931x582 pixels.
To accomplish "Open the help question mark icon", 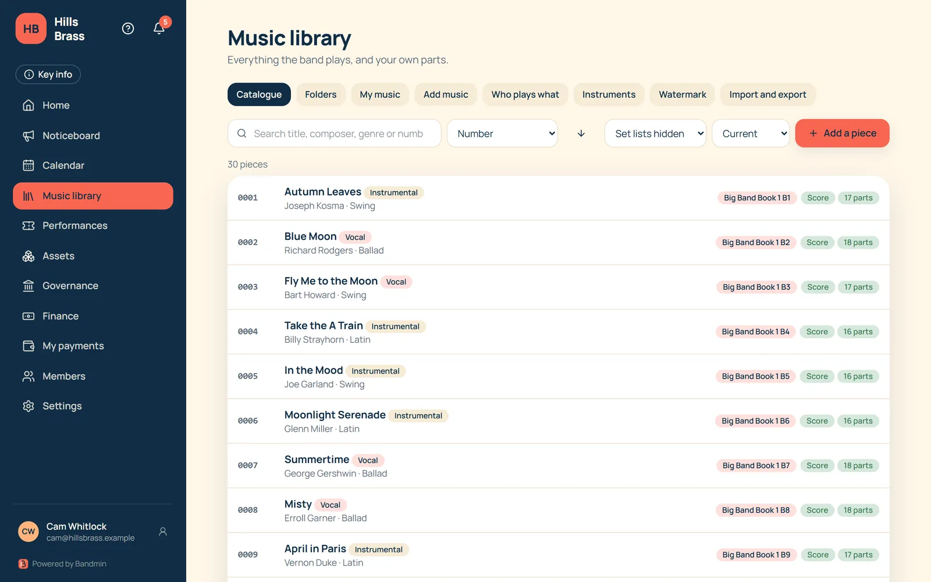I will [128, 29].
